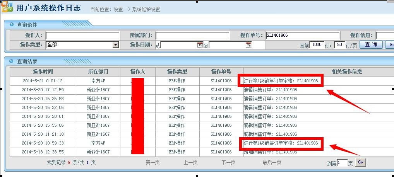394x177 pixels.
Task: Click the 查询条件 panel header icon
Action: tap(12, 24)
